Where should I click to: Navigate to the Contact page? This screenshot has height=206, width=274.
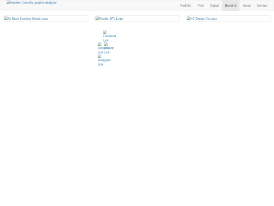[x=262, y=6]
